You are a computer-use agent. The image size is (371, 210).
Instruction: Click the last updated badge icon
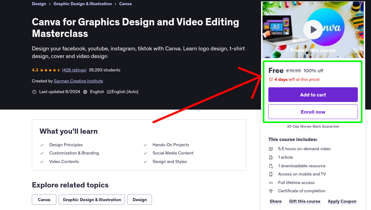coord(34,92)
